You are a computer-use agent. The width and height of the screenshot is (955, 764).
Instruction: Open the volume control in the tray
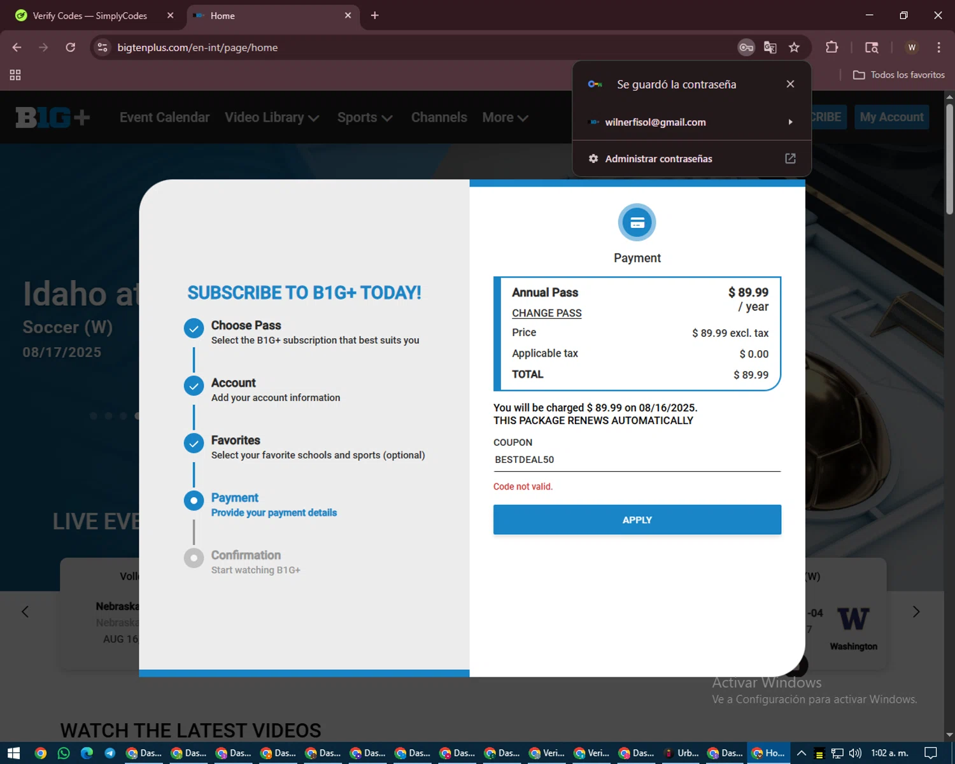coord(855,753)
